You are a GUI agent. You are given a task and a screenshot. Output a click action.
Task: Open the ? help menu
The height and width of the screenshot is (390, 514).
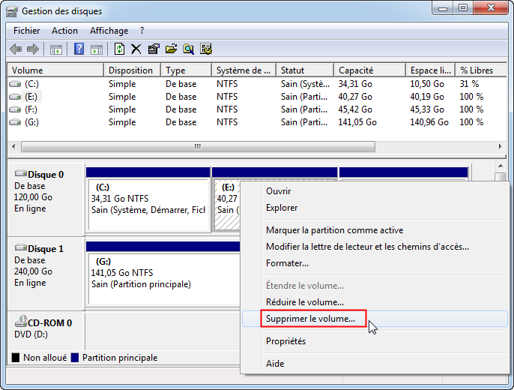[x=142, y=31]
